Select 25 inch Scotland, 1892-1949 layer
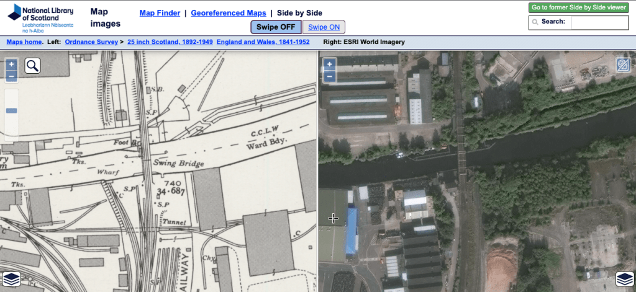 170,42
